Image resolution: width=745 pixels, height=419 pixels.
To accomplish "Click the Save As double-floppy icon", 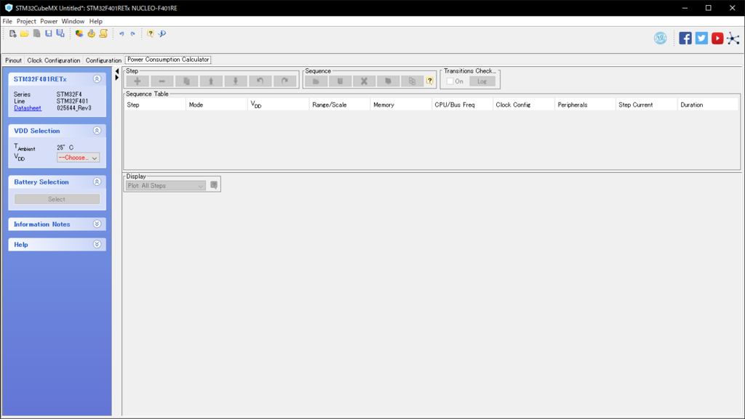I will 60,33.
